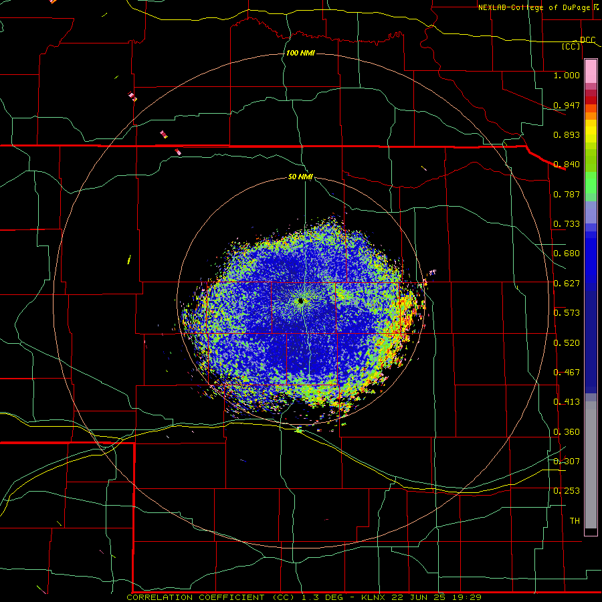Click the TH label on the legend
This screenshot has width=602, height=602.
click(575, 521)
